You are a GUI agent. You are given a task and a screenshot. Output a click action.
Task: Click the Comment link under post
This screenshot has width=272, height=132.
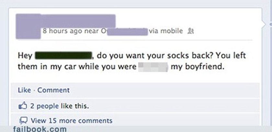53,90
